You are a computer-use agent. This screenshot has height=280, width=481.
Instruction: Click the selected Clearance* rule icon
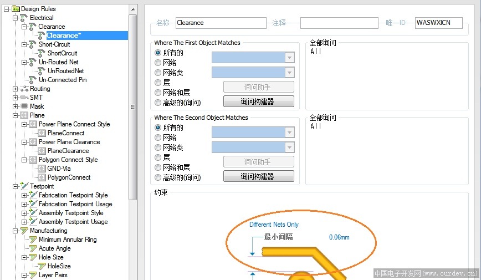(42, 35)
